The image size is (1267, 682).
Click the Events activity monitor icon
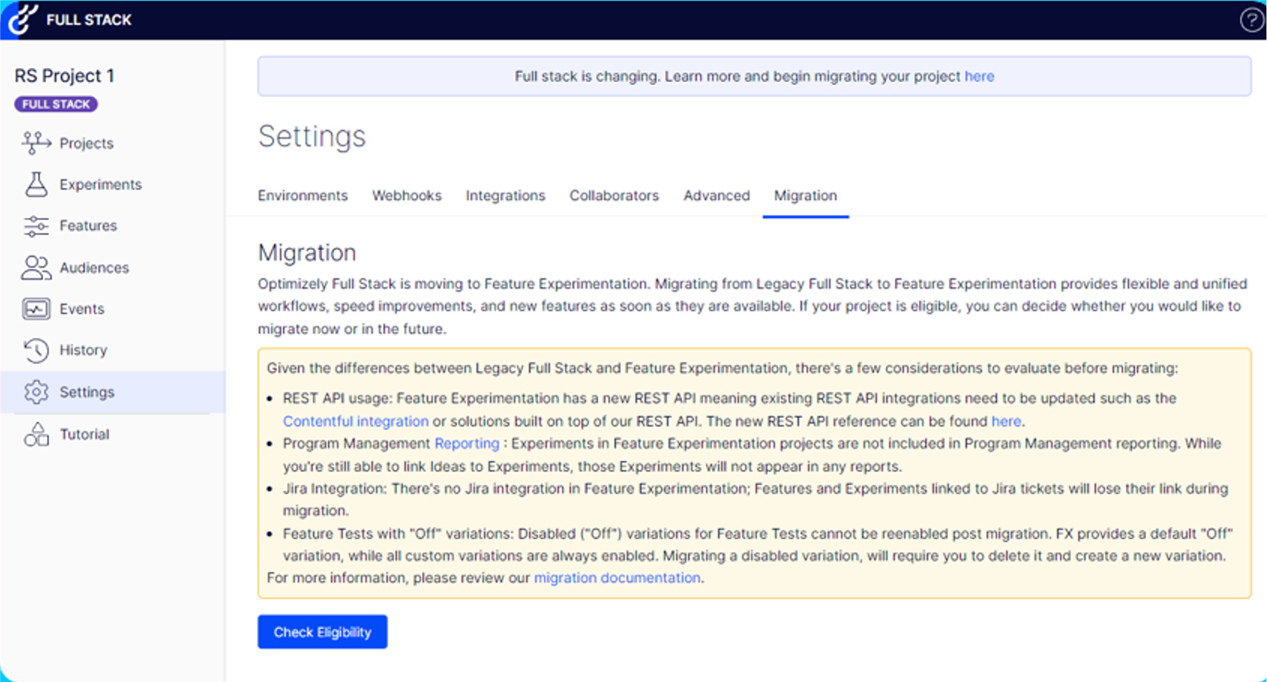click(x=36, y=309)
